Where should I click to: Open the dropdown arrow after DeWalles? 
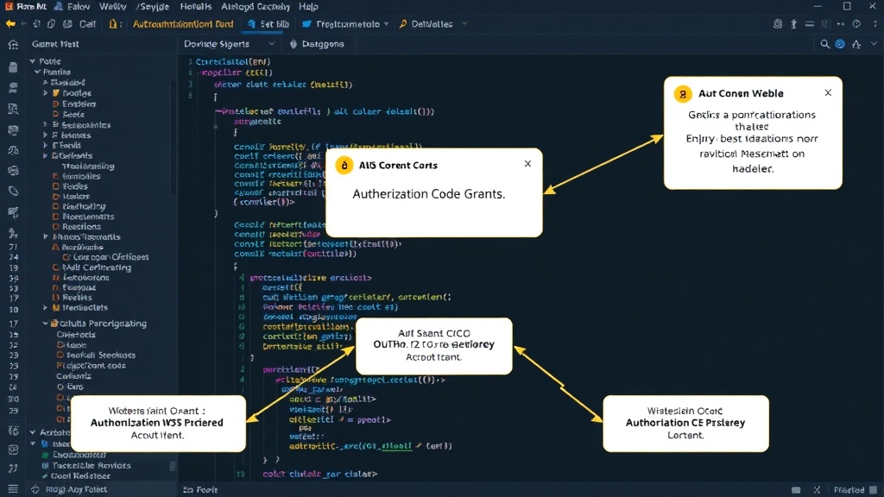[x=464, y=24]
